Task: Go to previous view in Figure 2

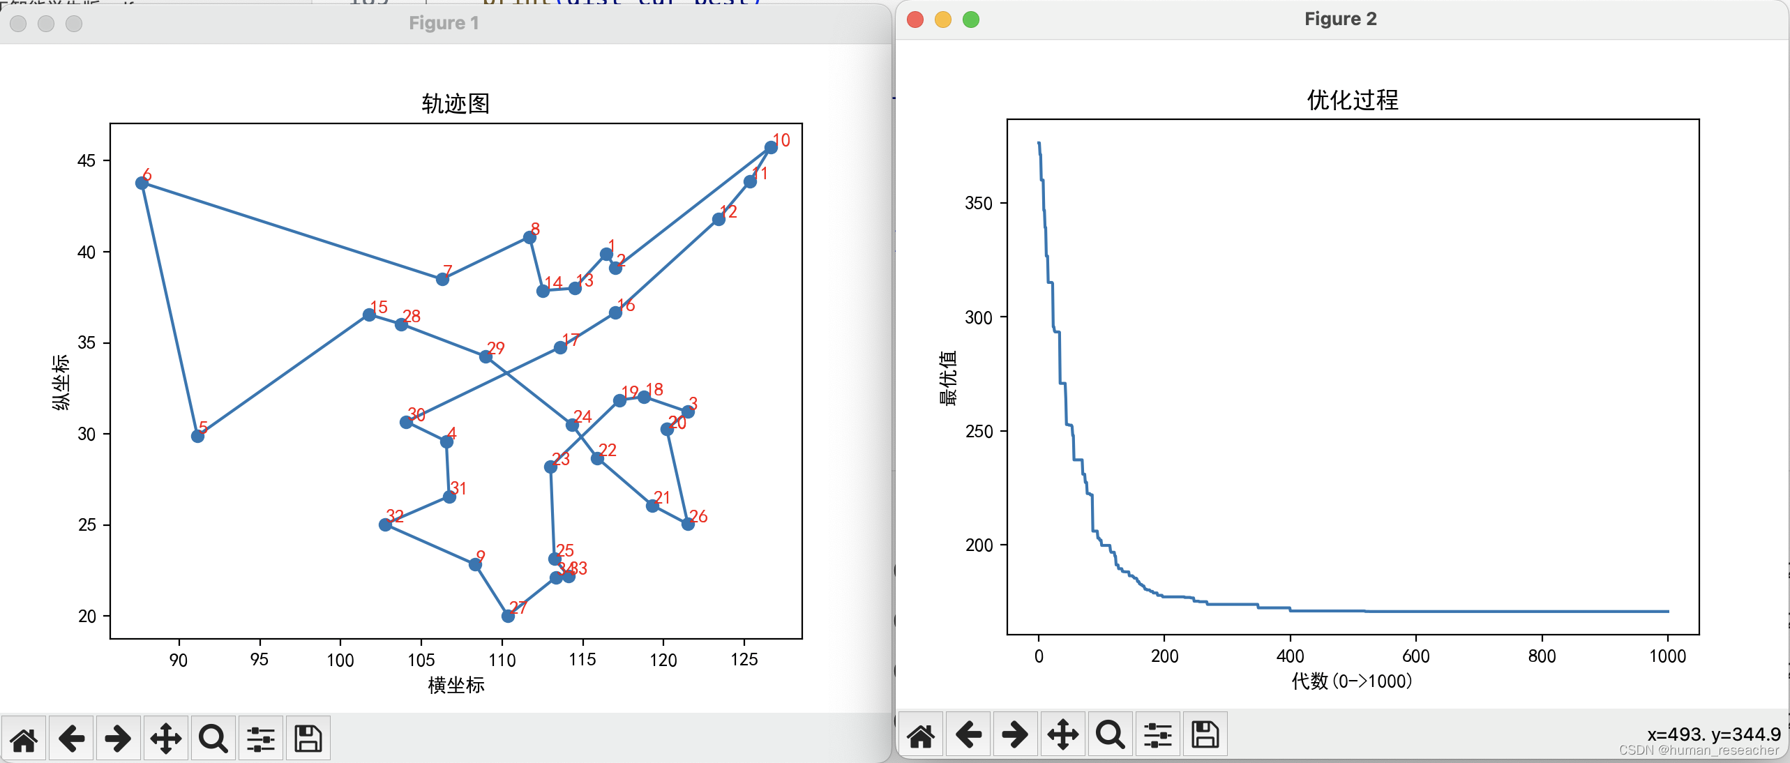Action: coord(968,734)
